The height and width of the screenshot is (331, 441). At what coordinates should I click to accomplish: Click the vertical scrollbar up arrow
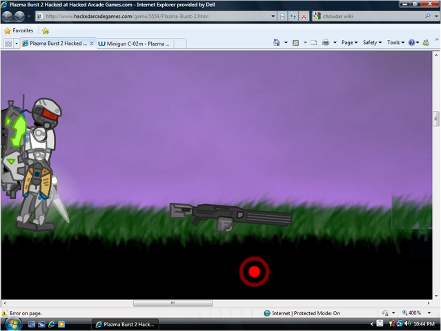tap(436, 54)
